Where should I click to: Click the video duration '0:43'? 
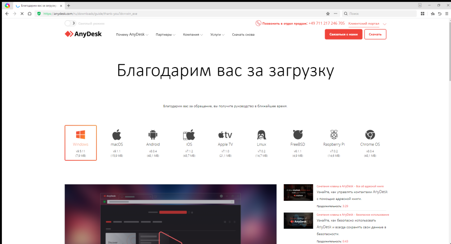click(345, 241)
